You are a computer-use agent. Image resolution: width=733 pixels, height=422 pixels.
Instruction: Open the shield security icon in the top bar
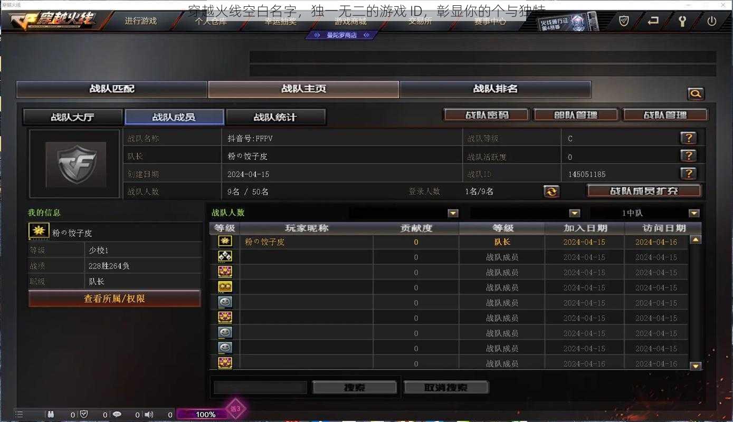(x=624, y=21)
